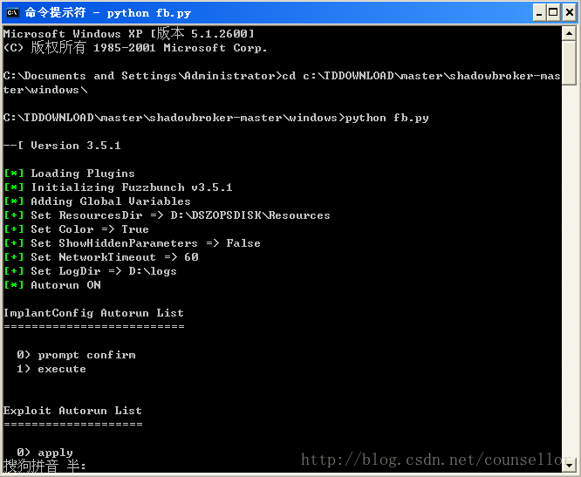Click the Exploit Autorun List heading
The height and width of the screenshot is (477, 581).
72,411
